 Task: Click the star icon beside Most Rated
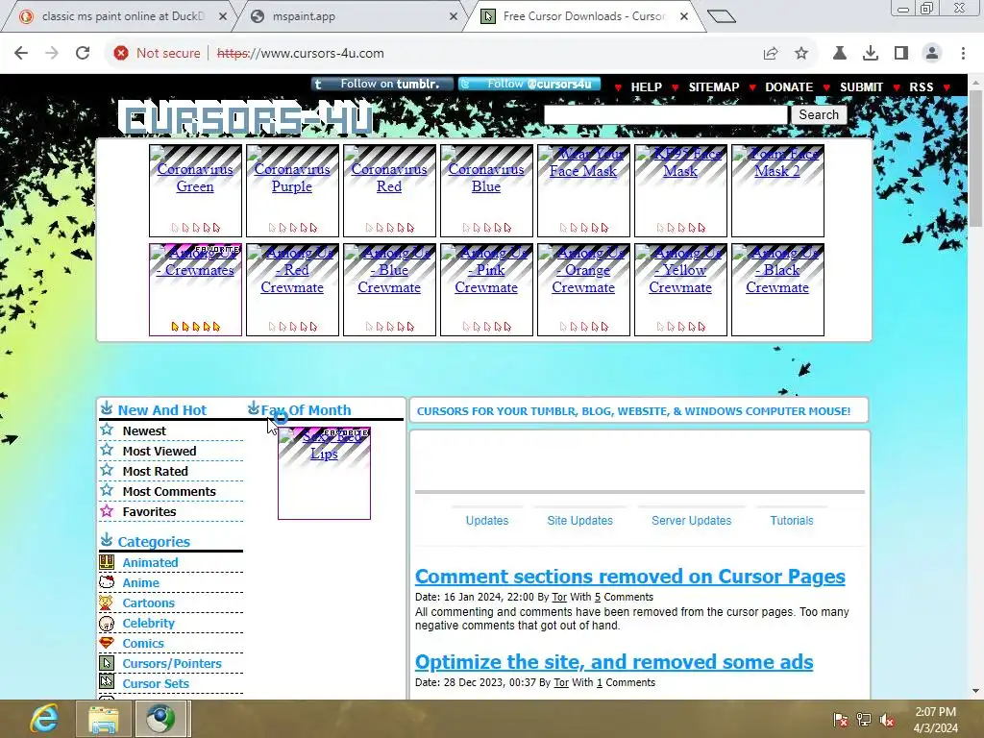coord(107,470)
